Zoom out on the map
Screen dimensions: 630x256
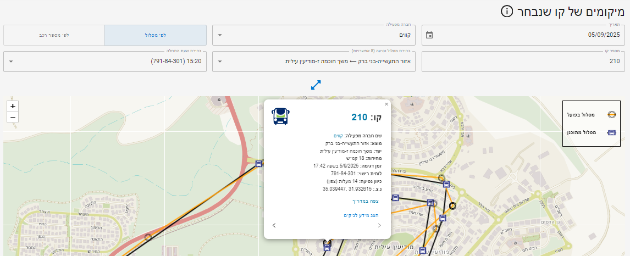pos(13,117)
